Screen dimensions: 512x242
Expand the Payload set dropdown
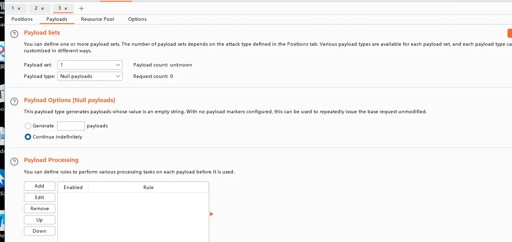[90, 65]
